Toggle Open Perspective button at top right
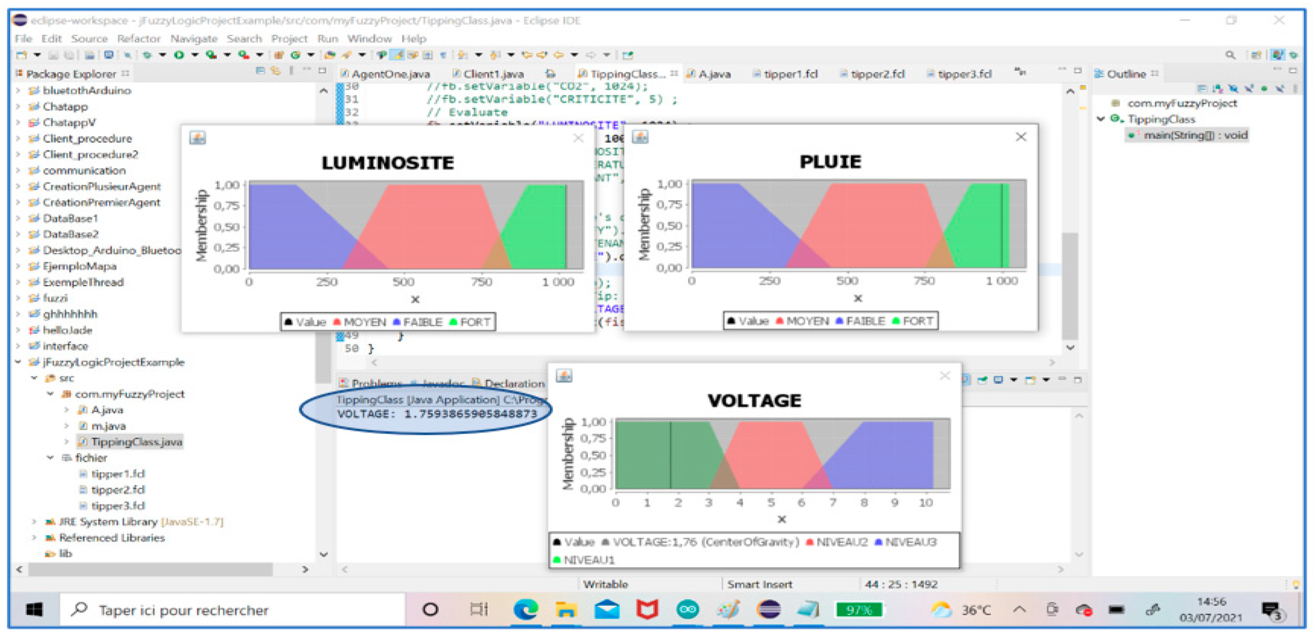 [x=1256, y=55]
